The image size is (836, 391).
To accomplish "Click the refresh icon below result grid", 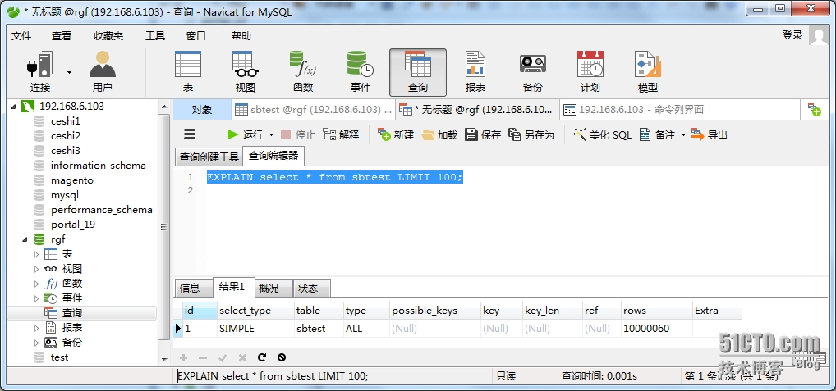I will (262, 357).
